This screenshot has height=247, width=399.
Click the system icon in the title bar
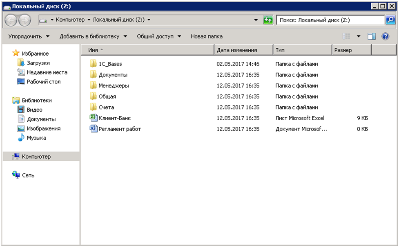[x=7, y=7]
